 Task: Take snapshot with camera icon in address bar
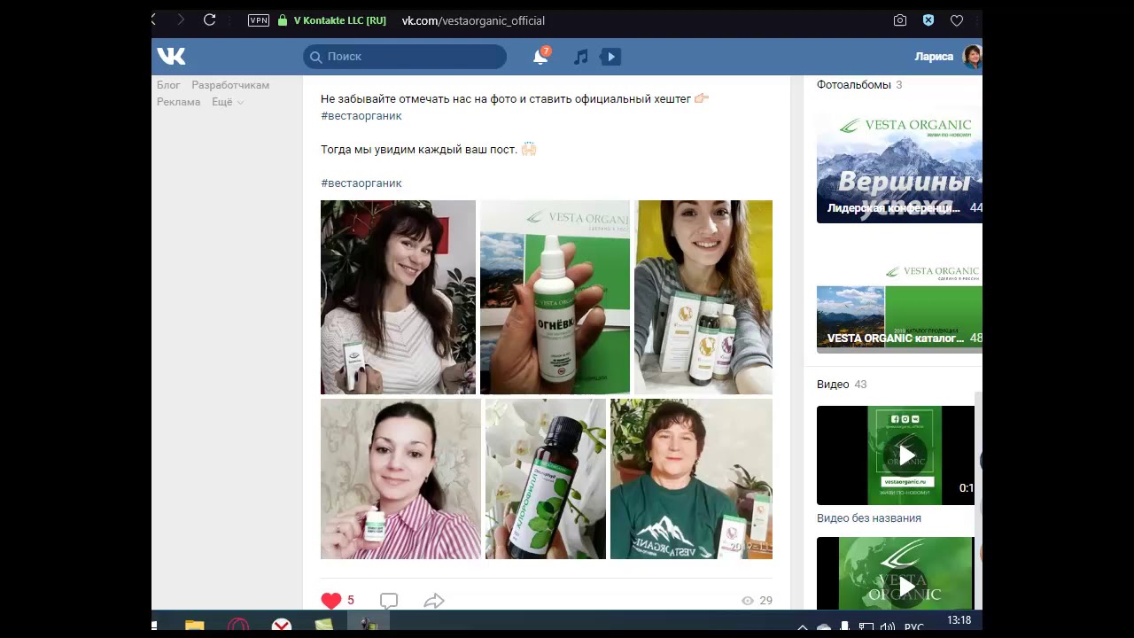[x=900, y=20]
